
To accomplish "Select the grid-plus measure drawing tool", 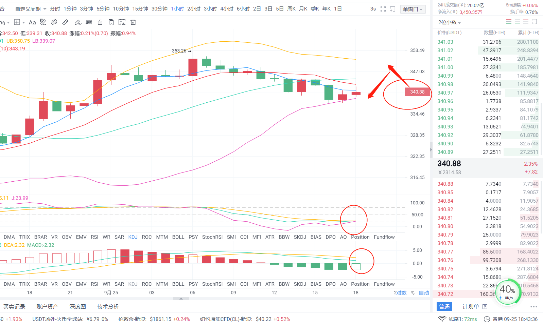I will click(x=17, y=22).
